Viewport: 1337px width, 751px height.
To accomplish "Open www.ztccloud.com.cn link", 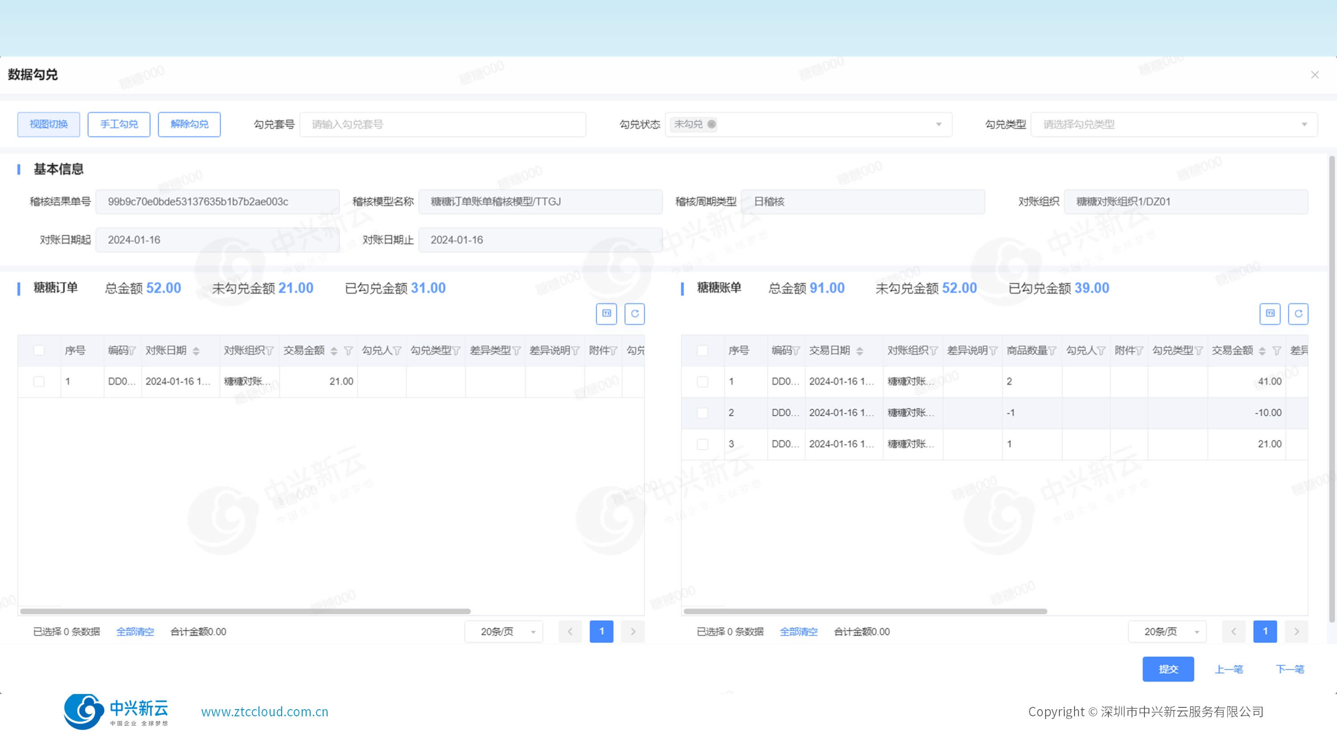I will click(x=265, y=712).
